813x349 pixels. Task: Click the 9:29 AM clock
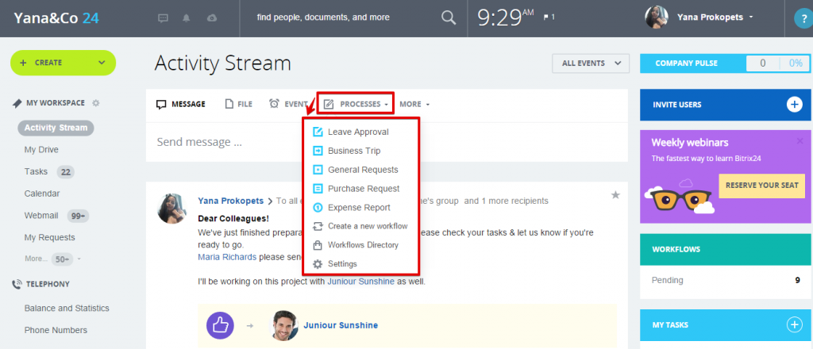[506, 17]
